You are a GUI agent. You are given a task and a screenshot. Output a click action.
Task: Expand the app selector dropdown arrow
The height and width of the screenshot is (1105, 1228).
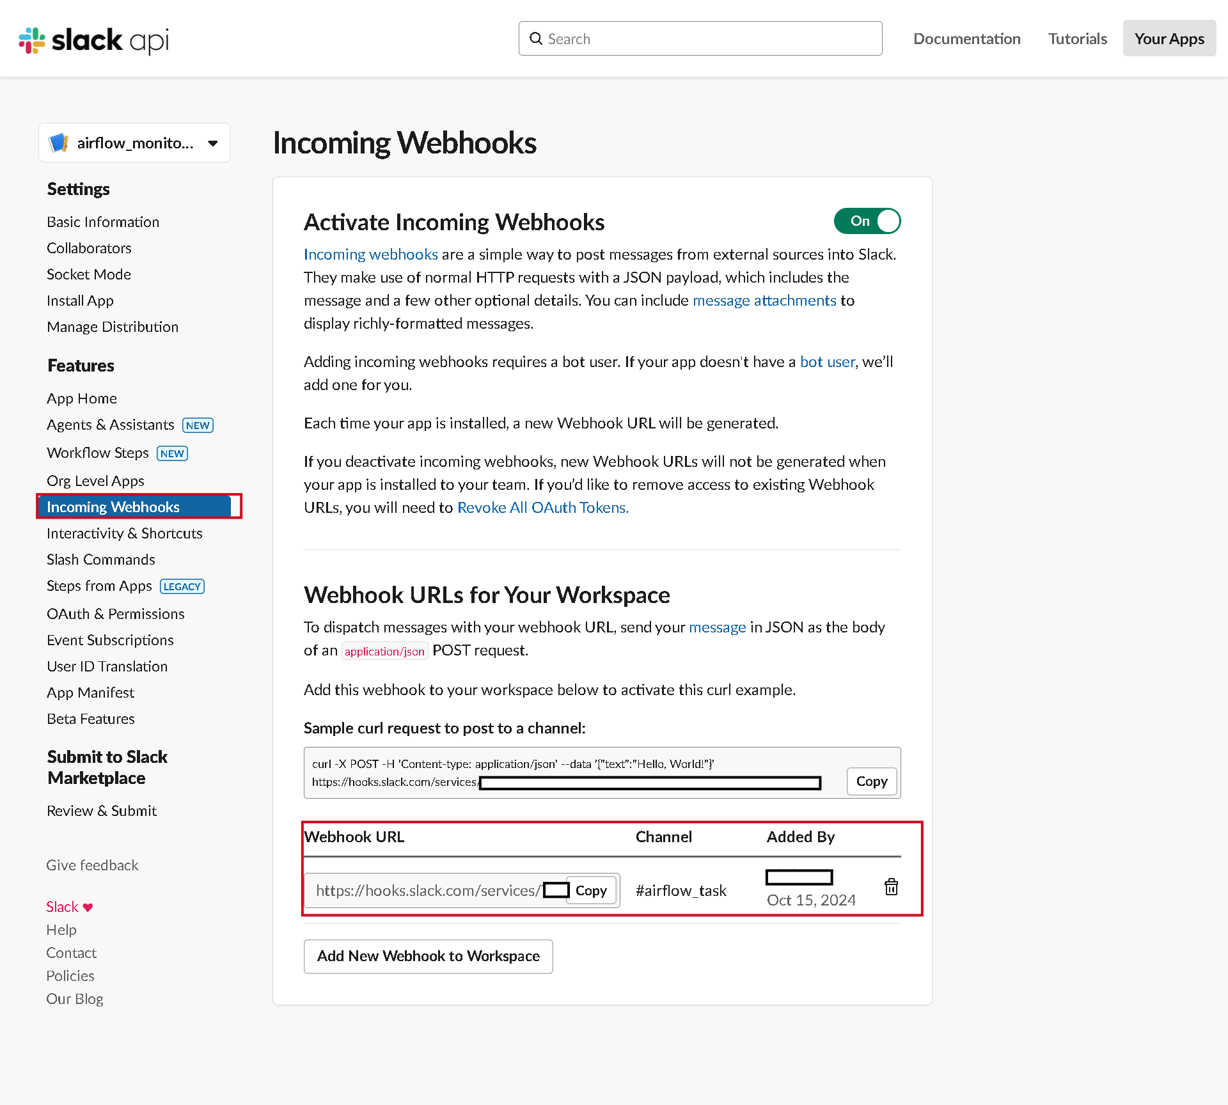click(x=213, y=143)
